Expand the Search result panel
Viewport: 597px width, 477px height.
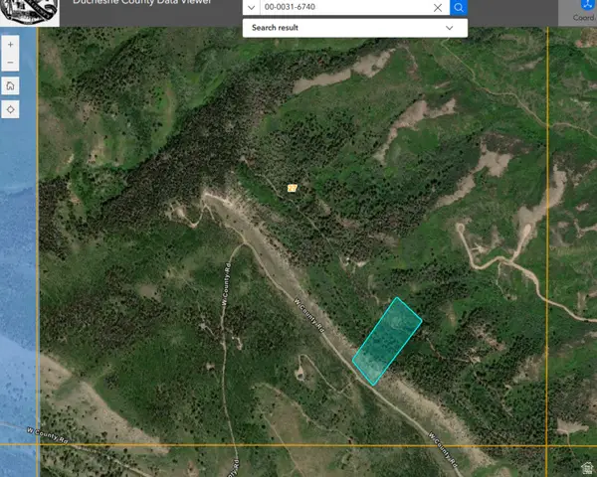pos(355,28)
